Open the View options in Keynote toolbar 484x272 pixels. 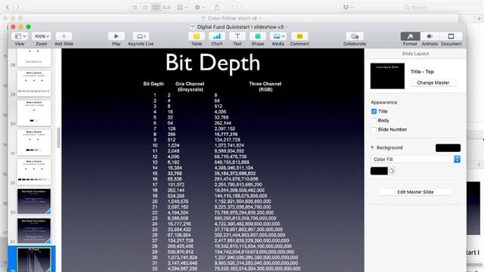pos(20,36)
